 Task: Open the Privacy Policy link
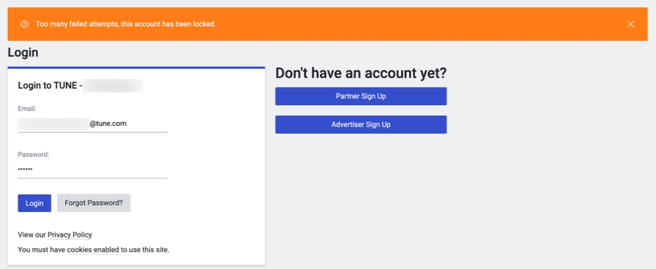click(70, 235)
